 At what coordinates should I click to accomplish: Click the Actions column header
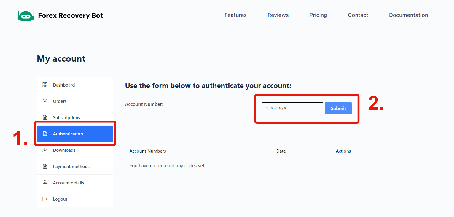pos(343,151)
